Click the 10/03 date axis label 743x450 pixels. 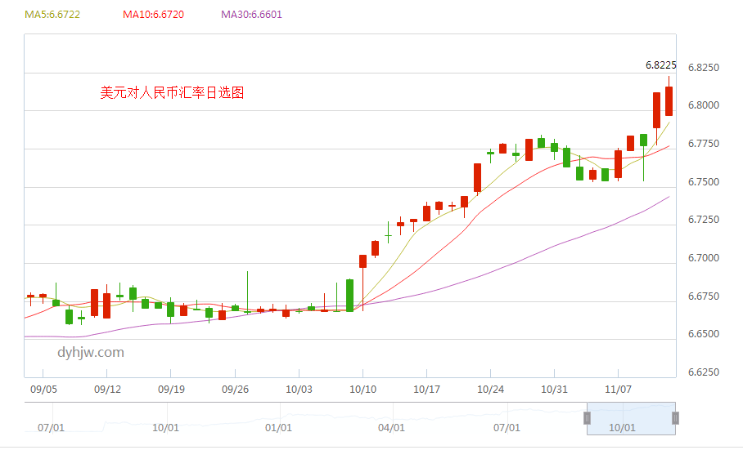[299, 390]
